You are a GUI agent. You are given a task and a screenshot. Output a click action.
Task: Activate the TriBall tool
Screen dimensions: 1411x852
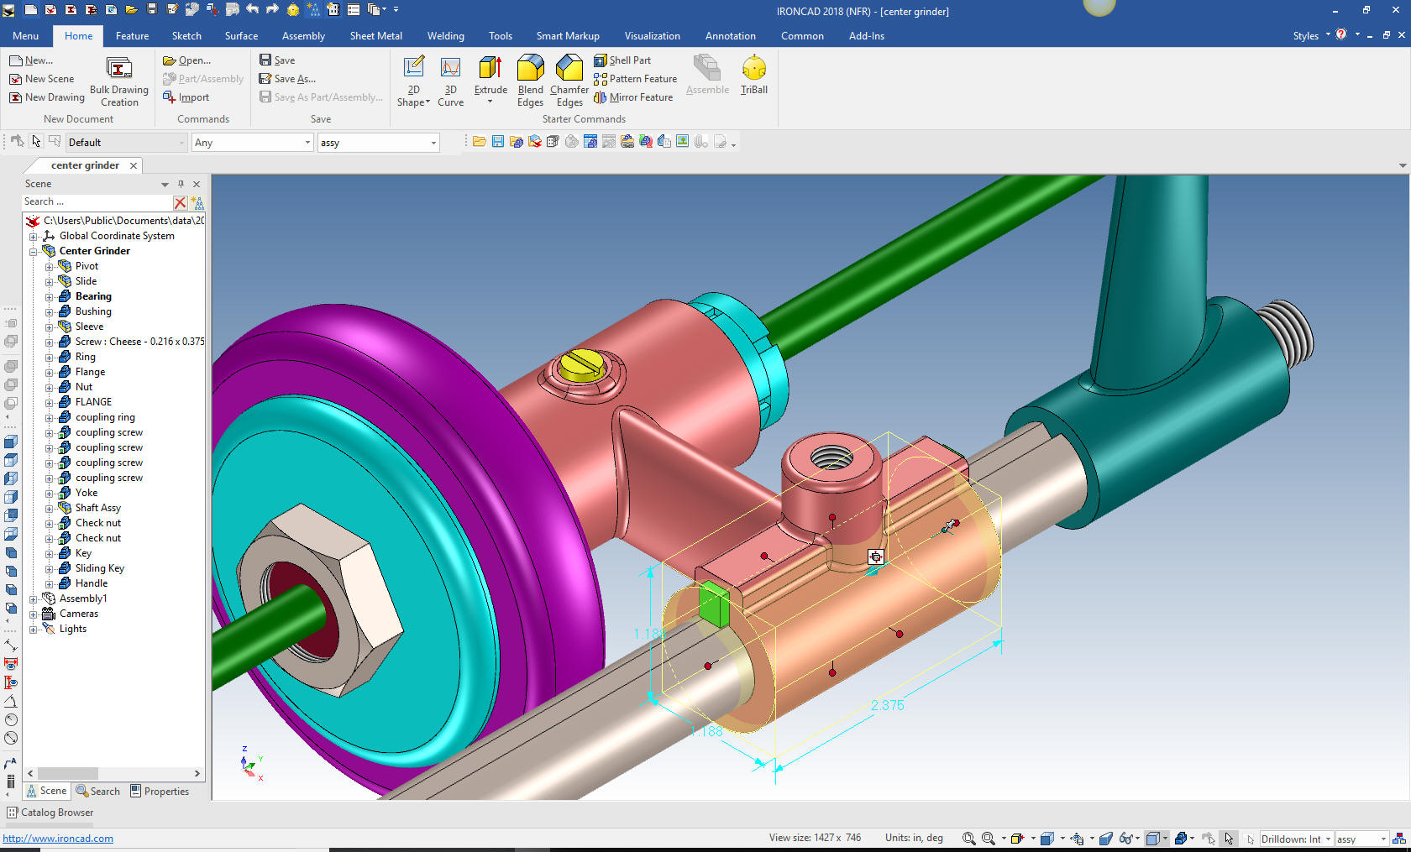(753, 69)
